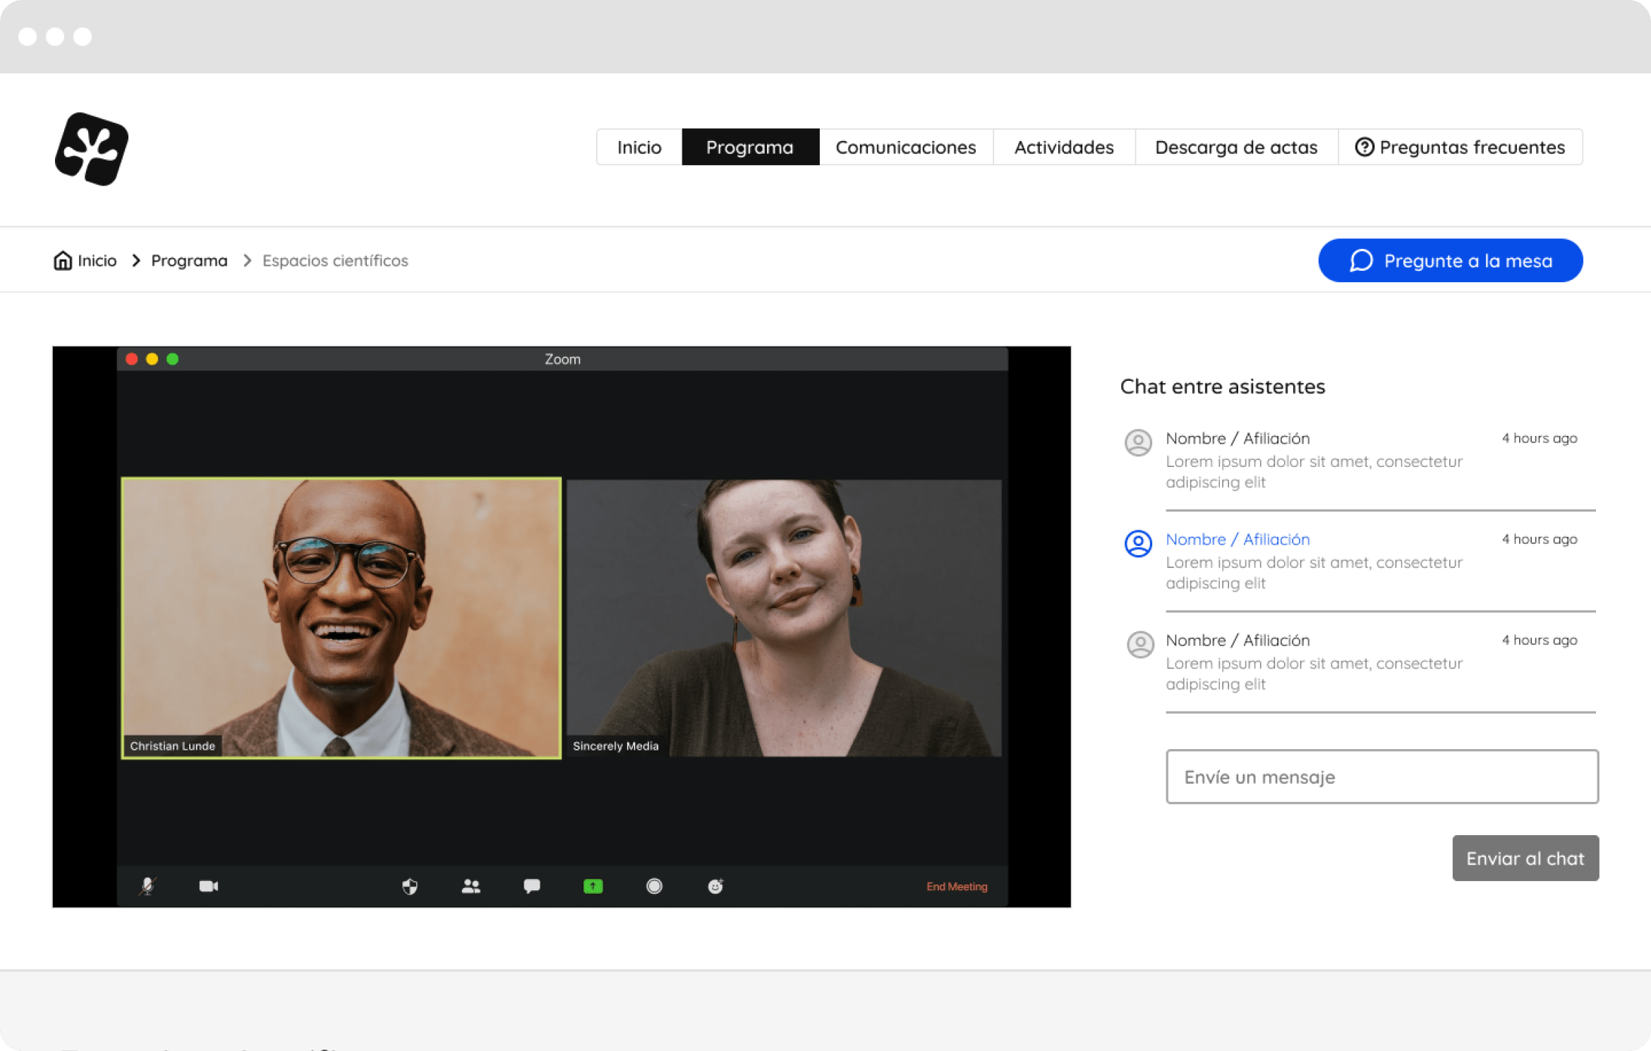
Task: Open the Zoom chat bubble icon
Action: [x=532, y=886]
